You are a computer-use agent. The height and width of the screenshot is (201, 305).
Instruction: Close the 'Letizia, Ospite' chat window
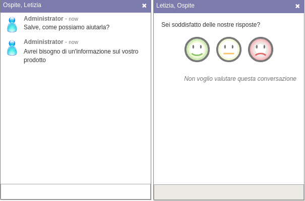coord(297,6)
